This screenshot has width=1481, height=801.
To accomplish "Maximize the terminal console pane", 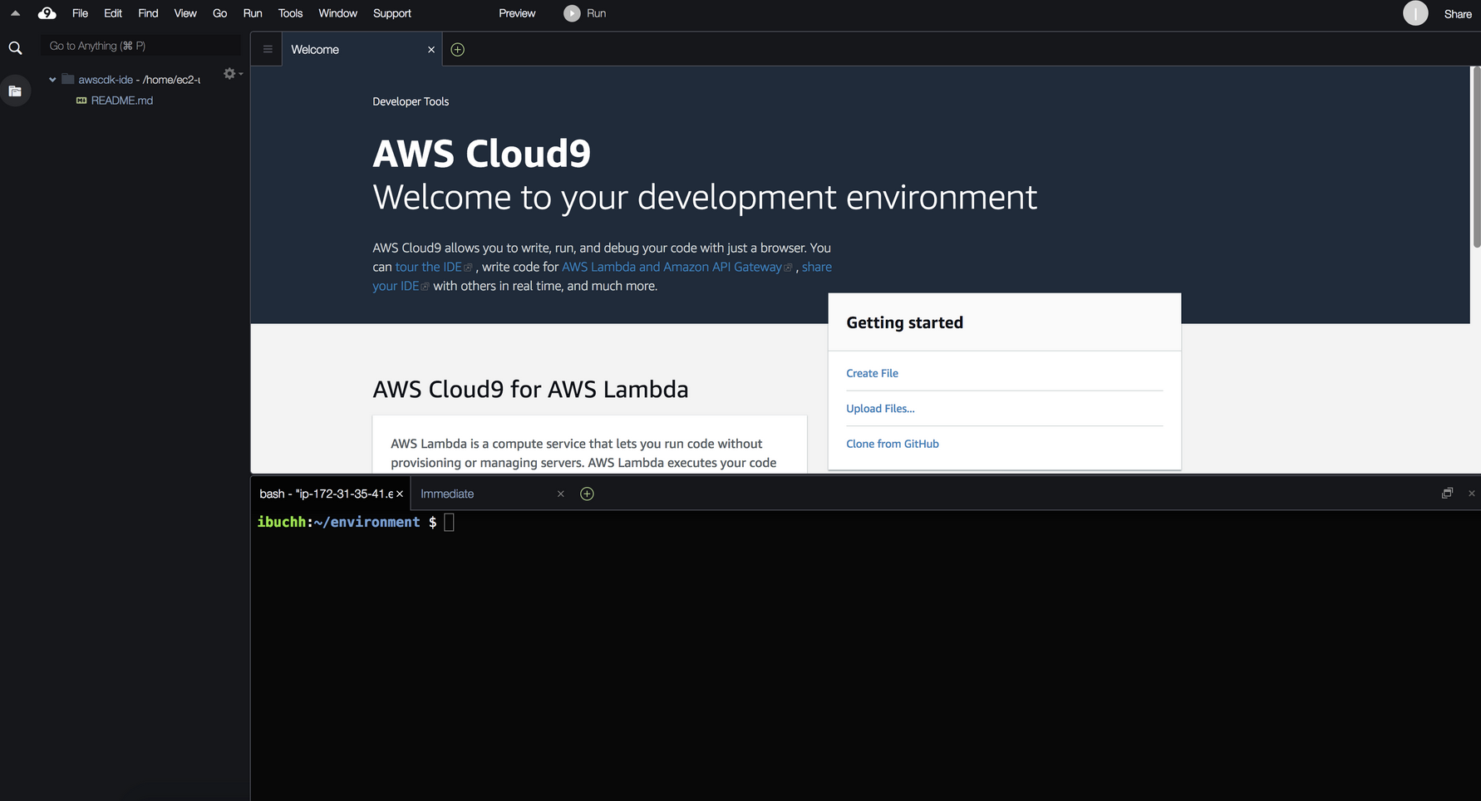I will pyautogui.click(x=1447, y=493).
